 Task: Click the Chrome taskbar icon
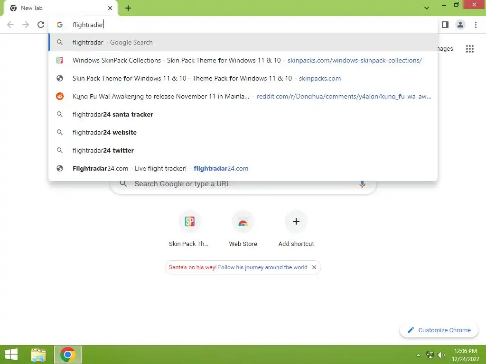point(68,355)
